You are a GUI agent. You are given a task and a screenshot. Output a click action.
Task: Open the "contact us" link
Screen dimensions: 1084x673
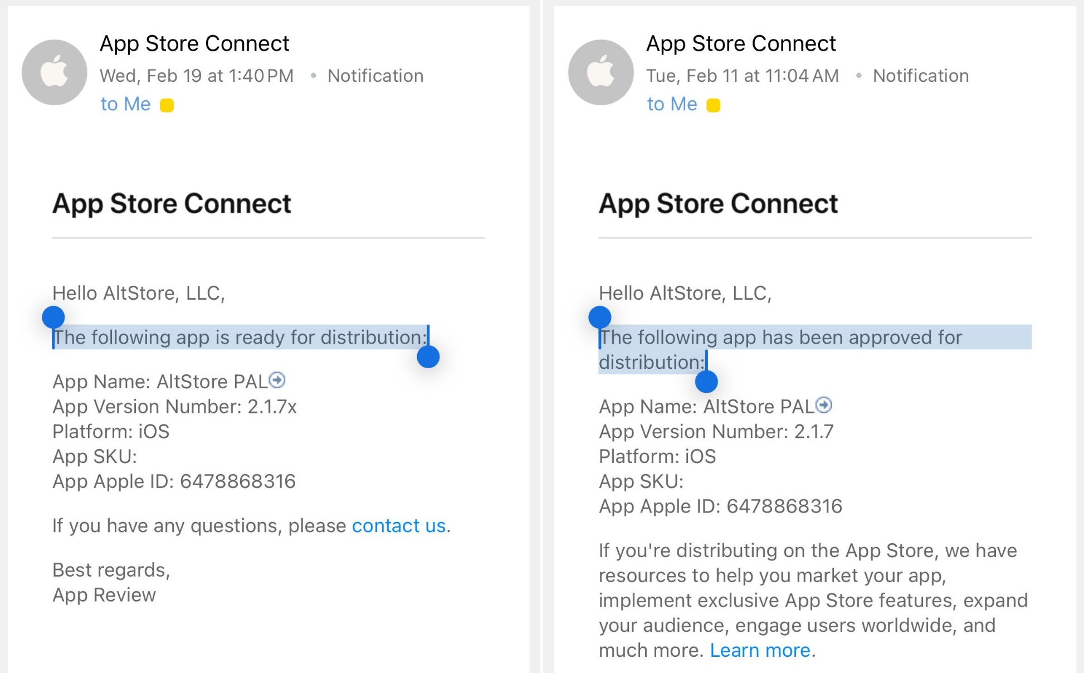point(399,525)
